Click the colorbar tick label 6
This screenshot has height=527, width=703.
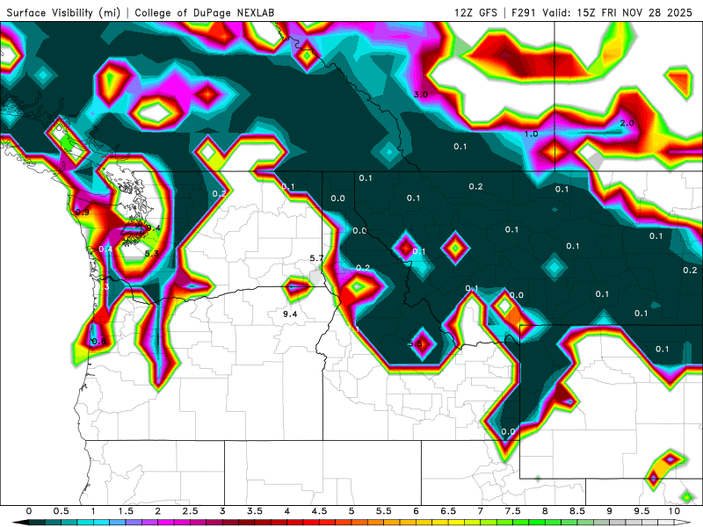416,511
